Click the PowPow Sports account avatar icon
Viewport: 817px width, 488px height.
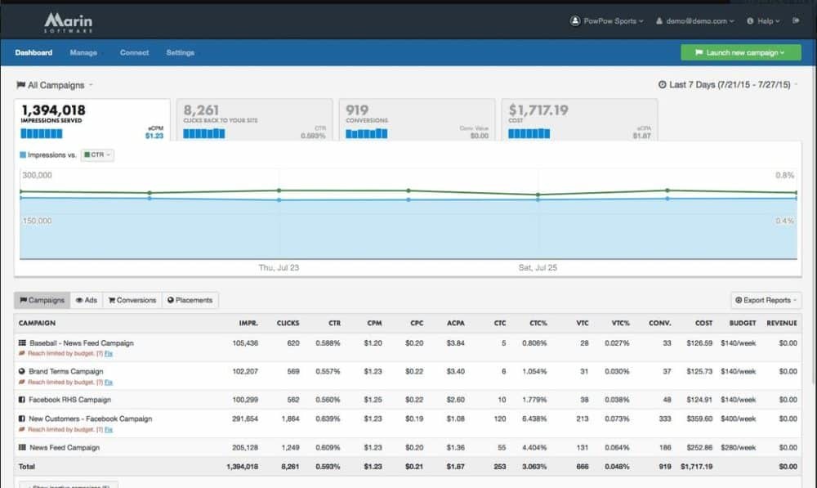coord(575,21)
